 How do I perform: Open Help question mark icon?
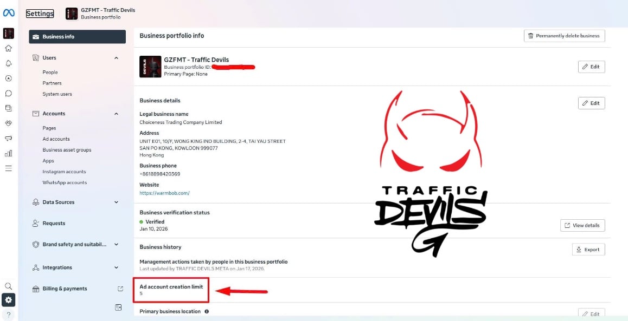9,315
